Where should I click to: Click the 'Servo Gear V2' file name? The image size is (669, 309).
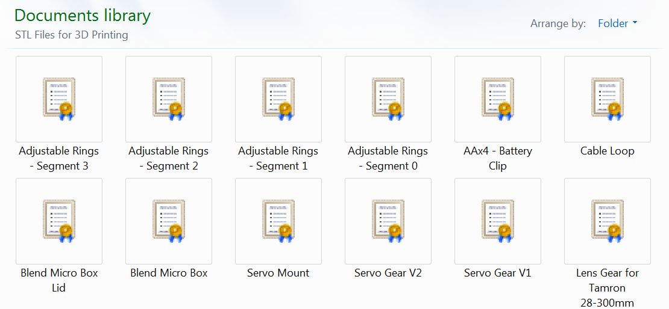[388, 274]
